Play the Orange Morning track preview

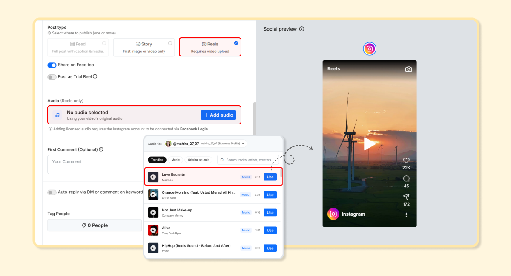point(153,195)
